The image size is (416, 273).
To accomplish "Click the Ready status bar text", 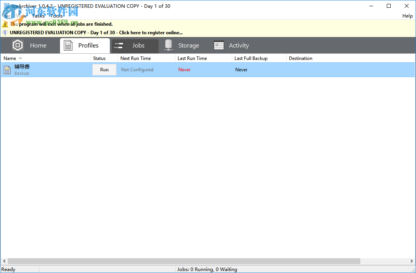I will (8, 269).
